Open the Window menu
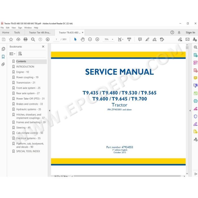198x198 pixels. [28, 28]
